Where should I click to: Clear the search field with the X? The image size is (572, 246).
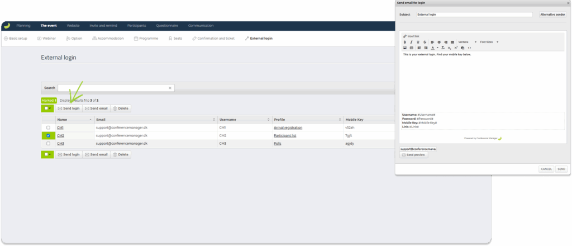(x=170, y=88)
